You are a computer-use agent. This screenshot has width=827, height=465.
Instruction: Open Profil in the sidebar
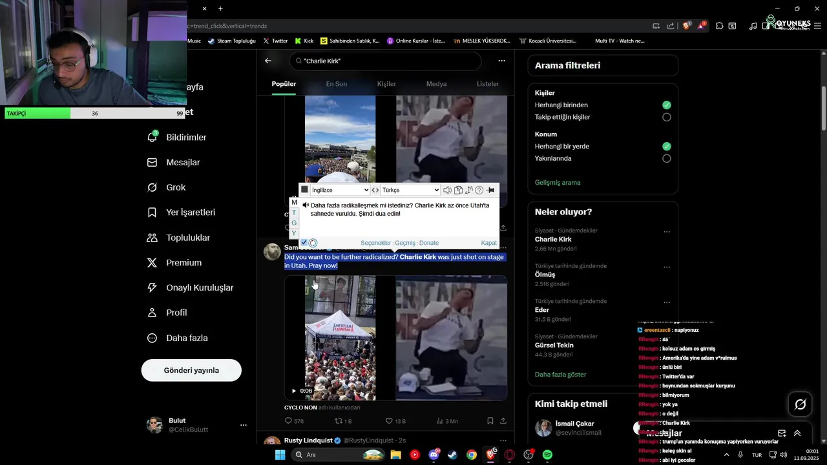[167, 313]
